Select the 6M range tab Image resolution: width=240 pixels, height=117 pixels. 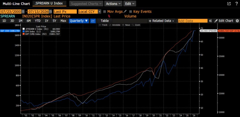coord(29,21)
